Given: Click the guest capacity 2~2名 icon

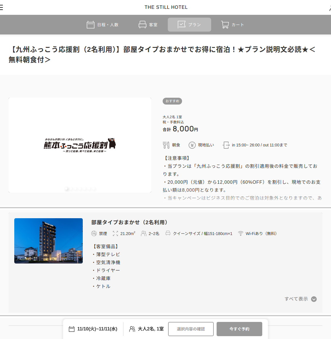Looking at the screenshot, I should [144, 234].
